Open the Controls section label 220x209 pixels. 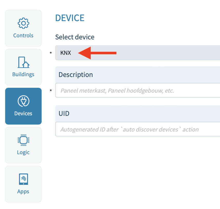pos(23,36)
